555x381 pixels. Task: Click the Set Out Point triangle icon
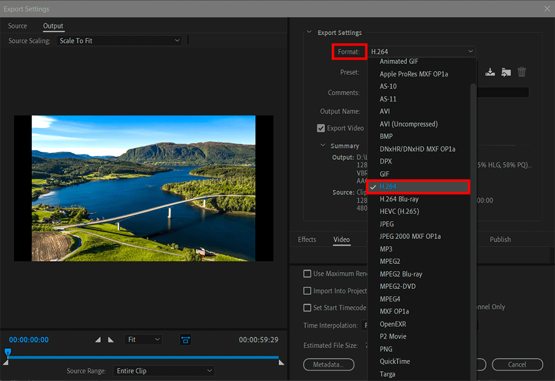(111, 340)
